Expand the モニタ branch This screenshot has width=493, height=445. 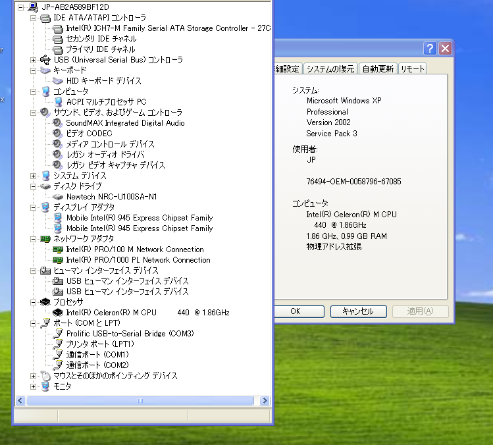(x=33, y=386)
